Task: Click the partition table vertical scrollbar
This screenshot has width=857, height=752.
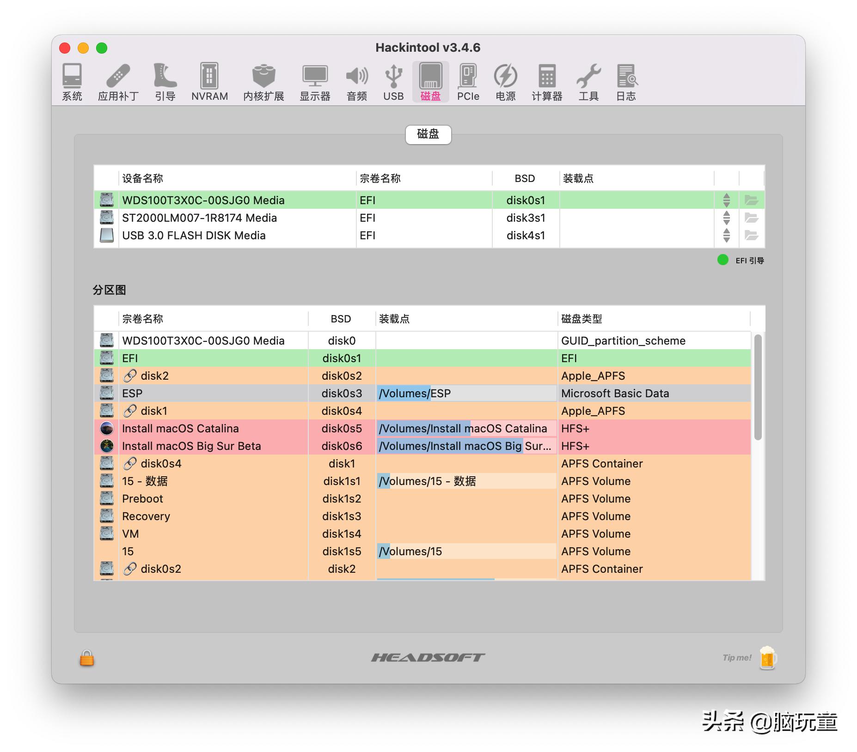Action: click(758, 387)
